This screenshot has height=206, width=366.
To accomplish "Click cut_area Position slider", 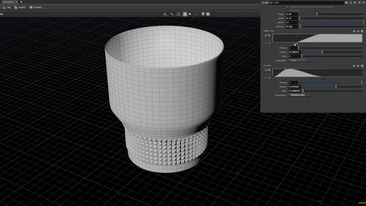I will click(332, 87).
